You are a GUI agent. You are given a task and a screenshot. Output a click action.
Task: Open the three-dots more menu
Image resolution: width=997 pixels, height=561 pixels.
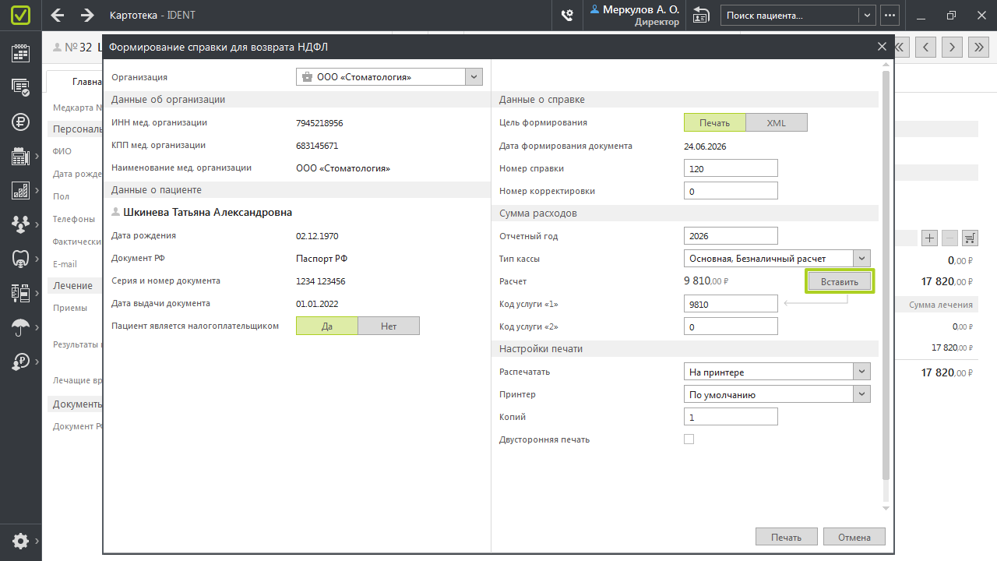click(890, 16)
